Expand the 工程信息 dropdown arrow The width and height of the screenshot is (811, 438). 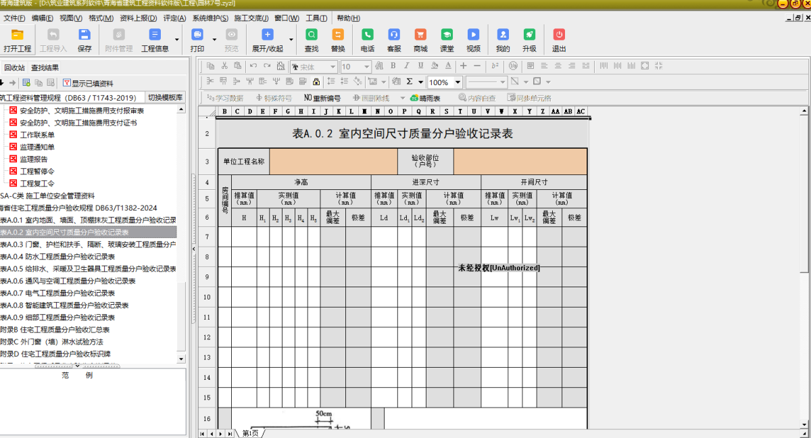click(177, 40)
